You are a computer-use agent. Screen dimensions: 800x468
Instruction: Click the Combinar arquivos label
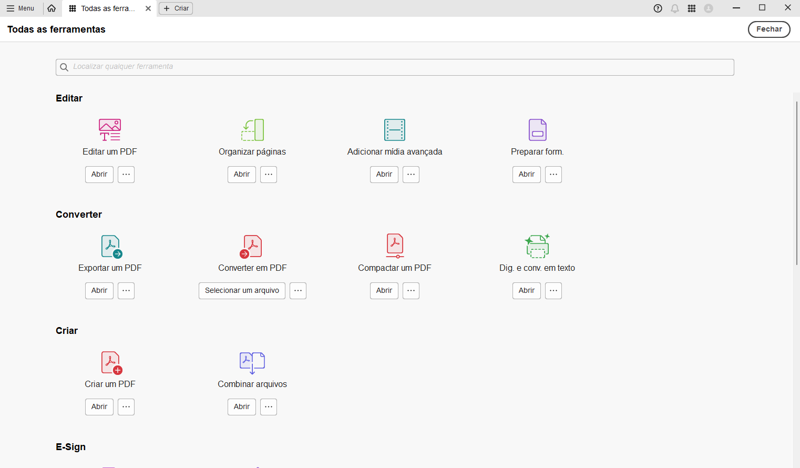tap(252, 384)
